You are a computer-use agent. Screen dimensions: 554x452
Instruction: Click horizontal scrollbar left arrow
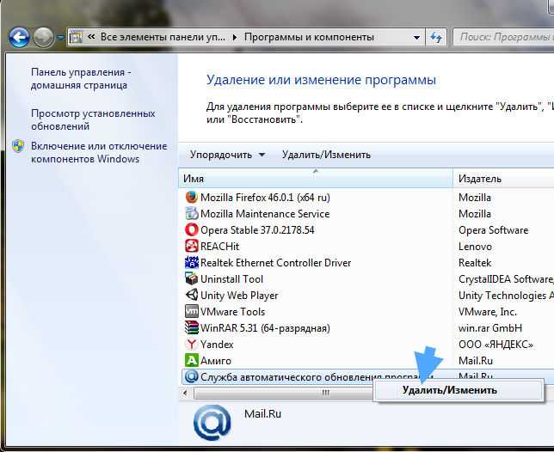tap(185, 393)
